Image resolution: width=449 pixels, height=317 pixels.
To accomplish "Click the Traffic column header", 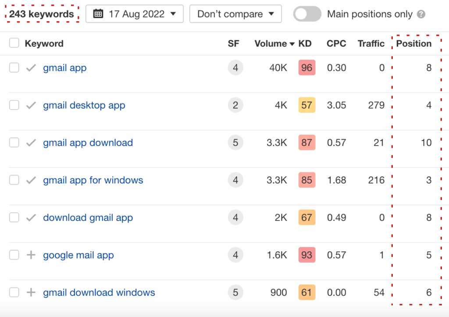I will 371,43.
